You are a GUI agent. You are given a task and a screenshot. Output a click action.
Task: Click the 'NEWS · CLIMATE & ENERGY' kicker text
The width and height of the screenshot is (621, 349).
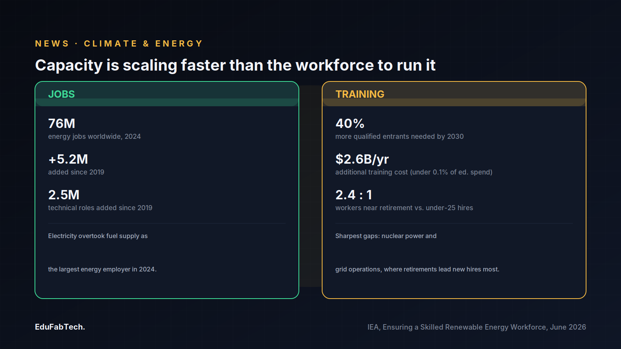[x=119, y=43]
